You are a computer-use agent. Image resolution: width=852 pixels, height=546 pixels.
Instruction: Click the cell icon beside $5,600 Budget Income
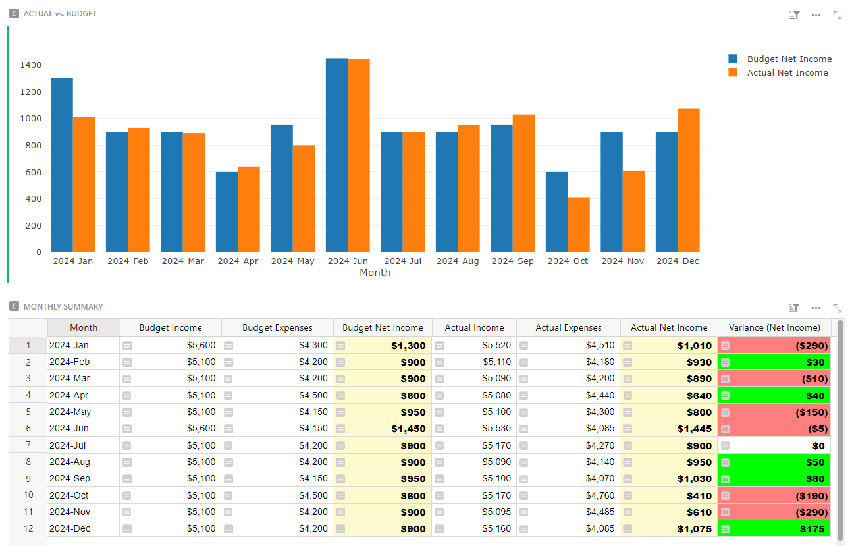pyautogui.click(x=126, y=345)
